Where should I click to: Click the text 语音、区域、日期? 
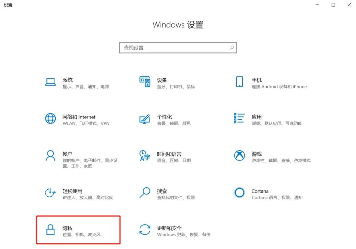[x=174, y=160]
